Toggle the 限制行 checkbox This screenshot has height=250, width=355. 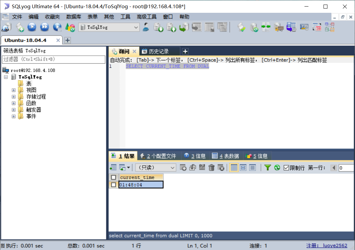286,168
